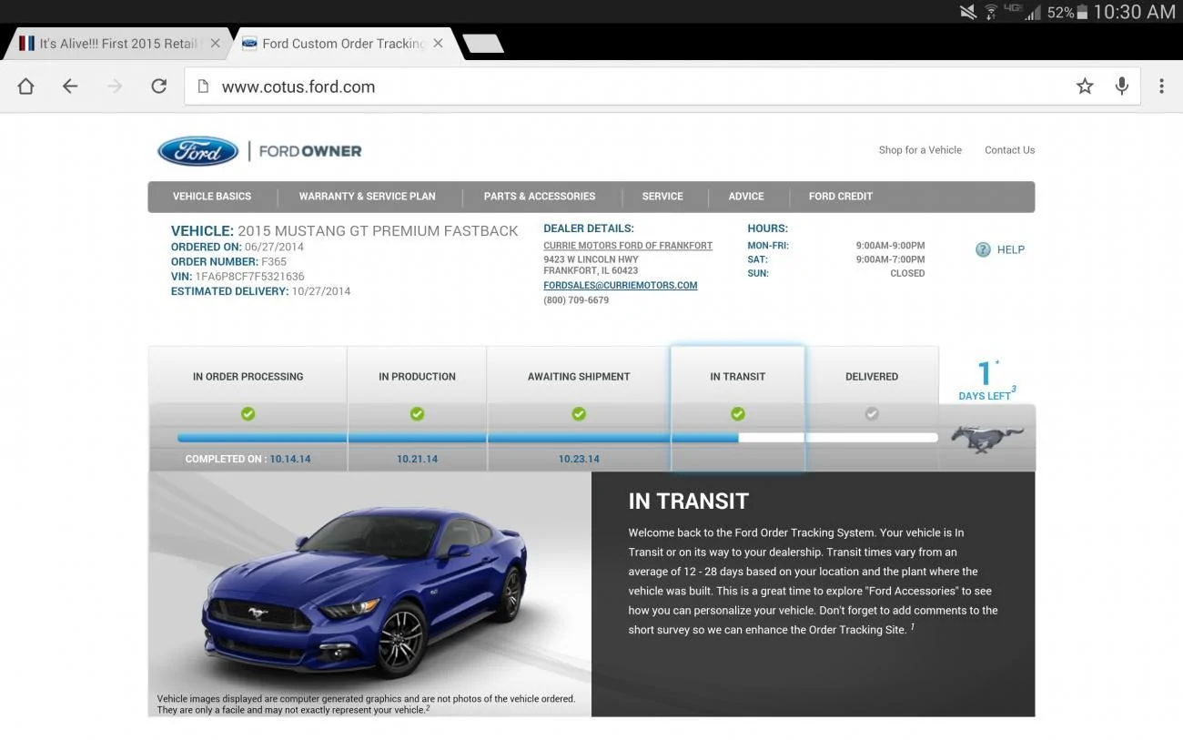
Task: Click shipment date 10.23.14
Action: point(579,459)
